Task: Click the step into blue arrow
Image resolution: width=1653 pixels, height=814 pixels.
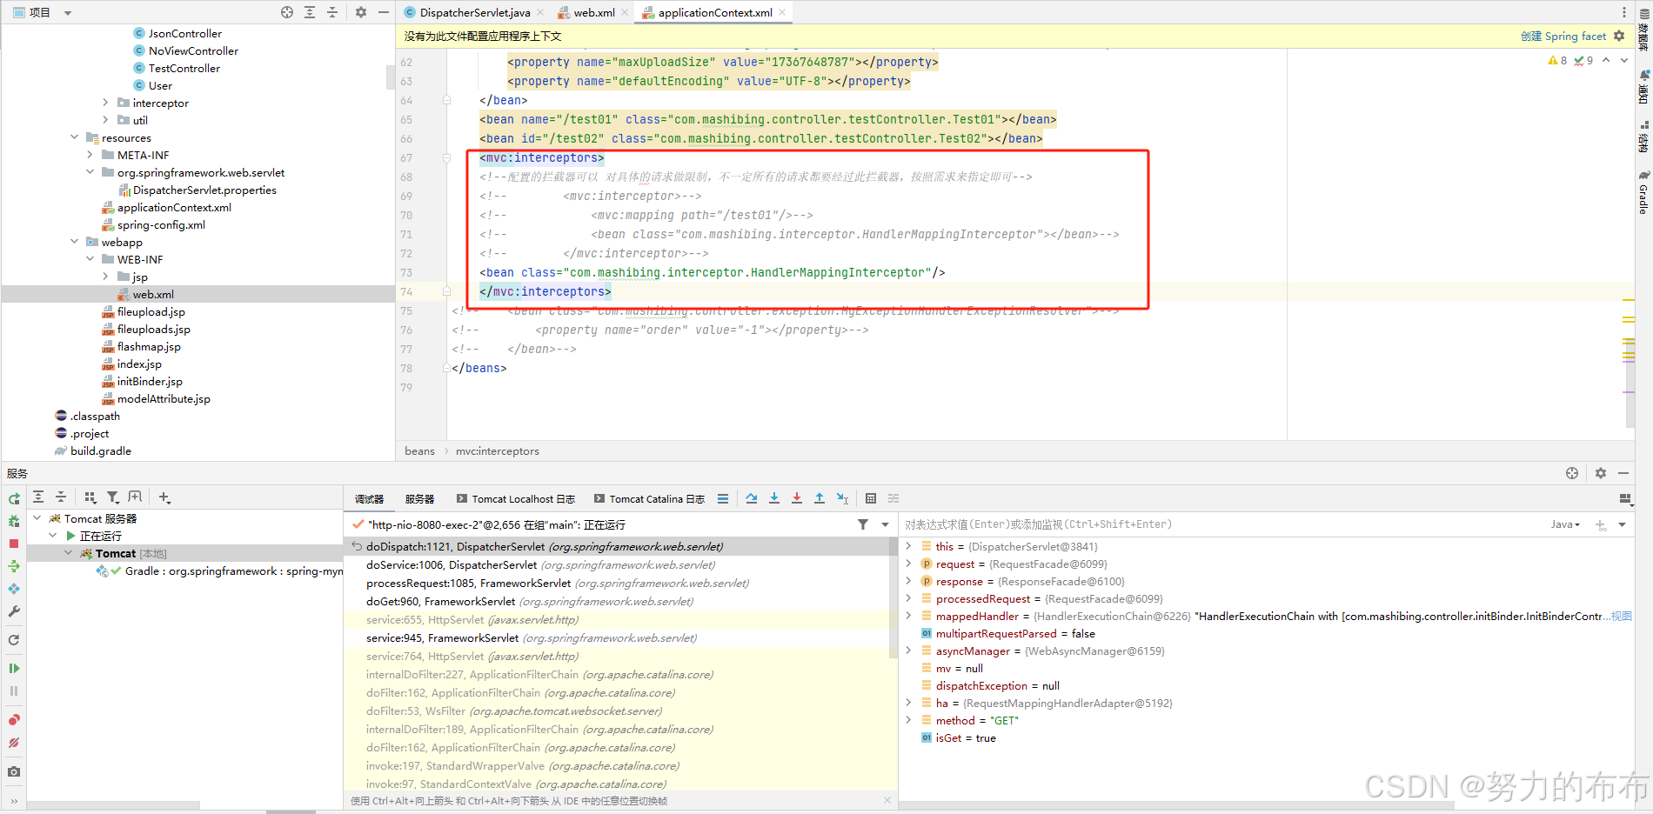Action: coord(774,498)
